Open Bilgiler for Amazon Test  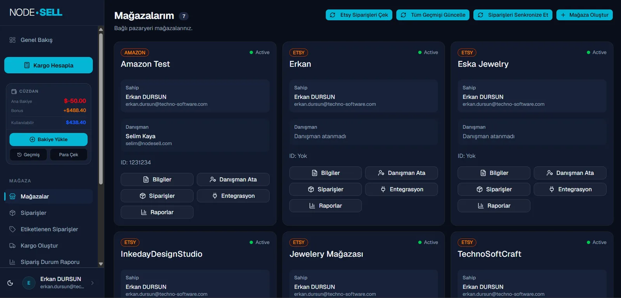point(157,179)
